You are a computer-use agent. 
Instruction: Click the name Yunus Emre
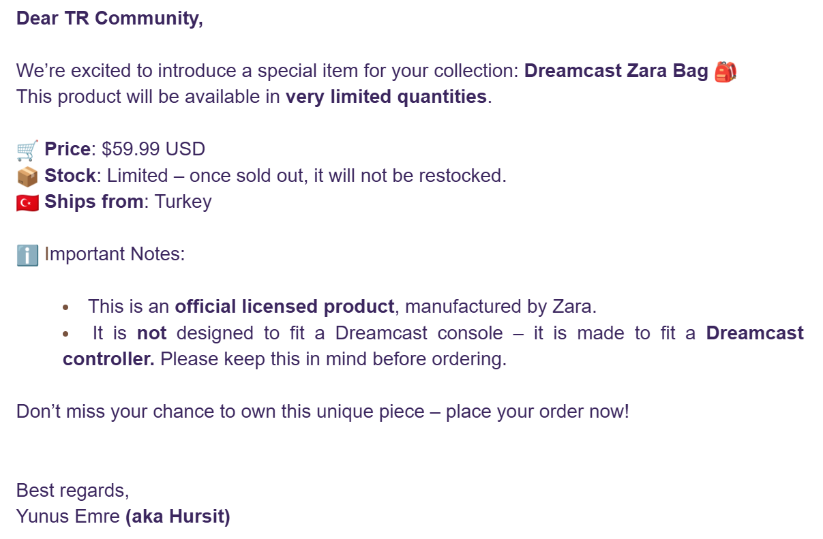tap(68, 517)
